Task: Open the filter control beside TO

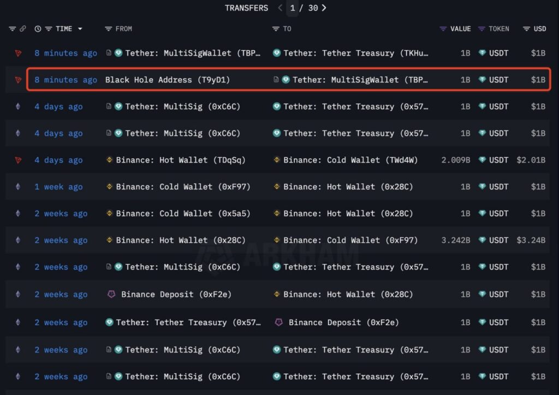Action: (x=276, y=28)
